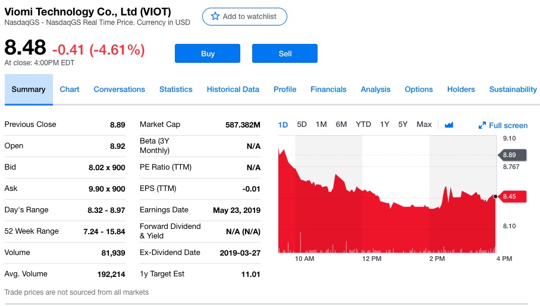
Task: Open the Options tab
Action: 419,90
